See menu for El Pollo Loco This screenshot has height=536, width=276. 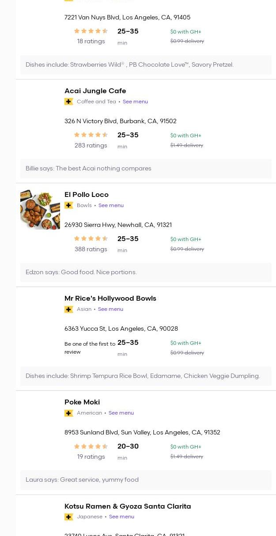click(x=111, y=205)
